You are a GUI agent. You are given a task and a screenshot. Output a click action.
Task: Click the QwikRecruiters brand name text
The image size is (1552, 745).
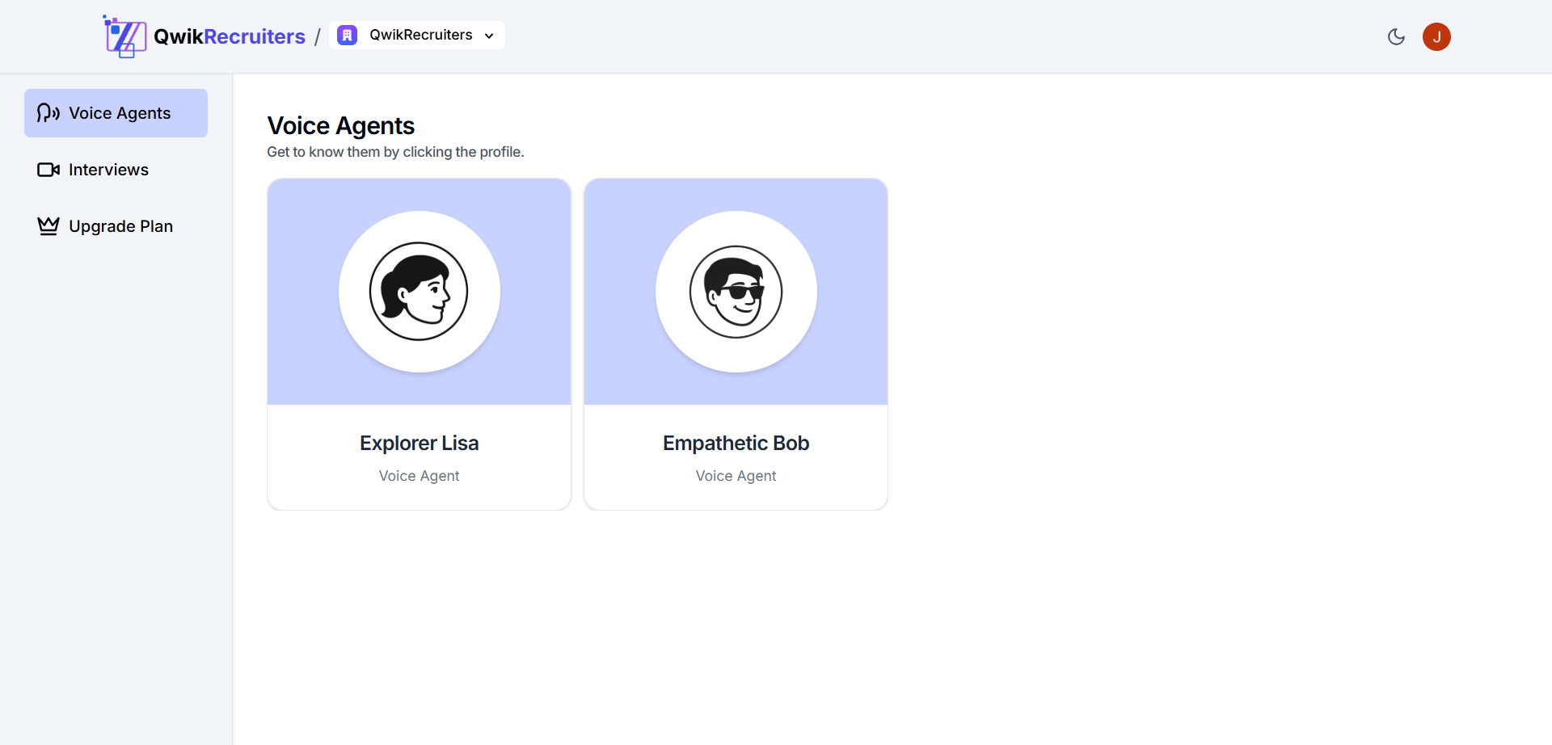click(229, 36)
